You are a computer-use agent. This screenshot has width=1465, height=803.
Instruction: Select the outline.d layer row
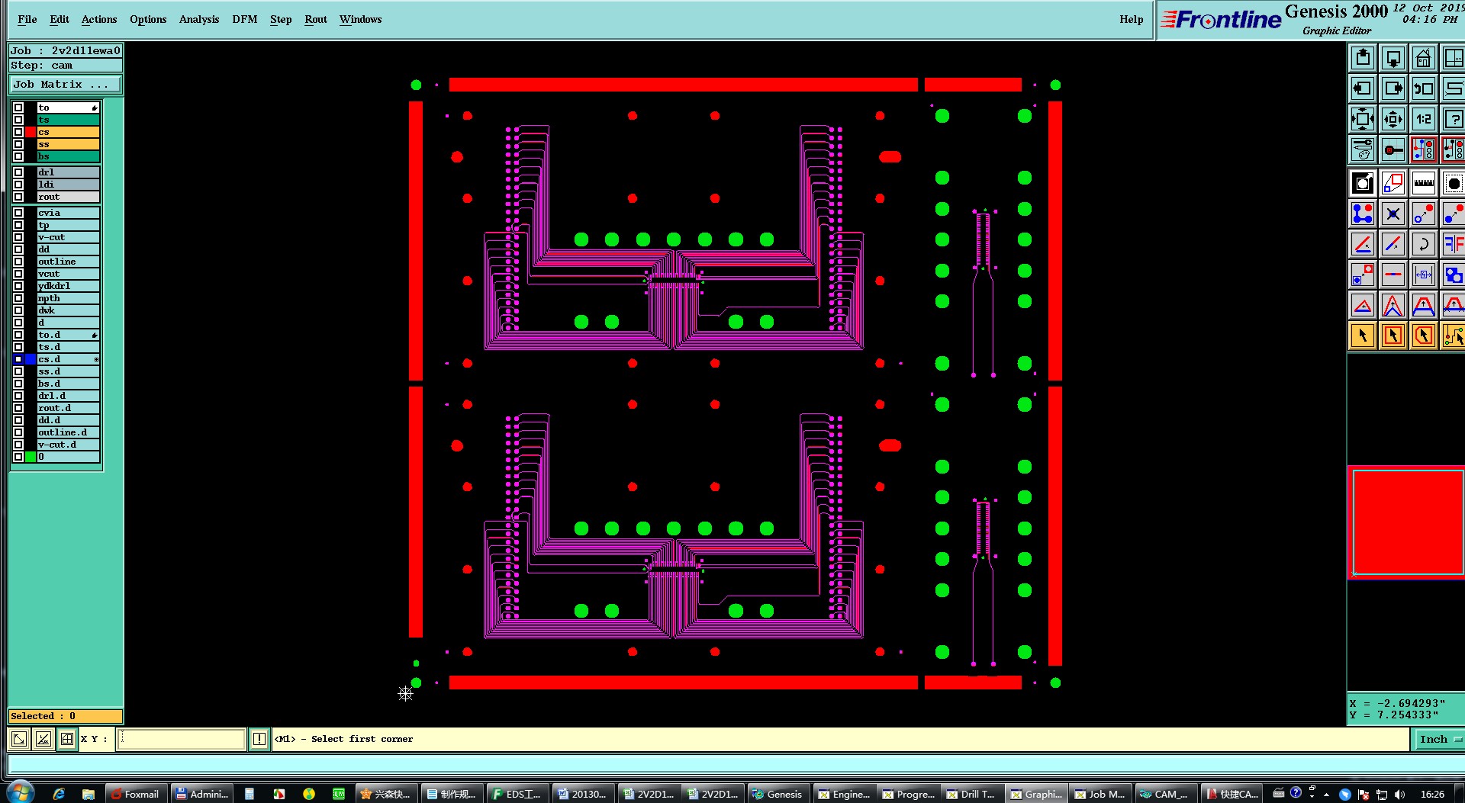pyautogui.click(x=69, y=432)
